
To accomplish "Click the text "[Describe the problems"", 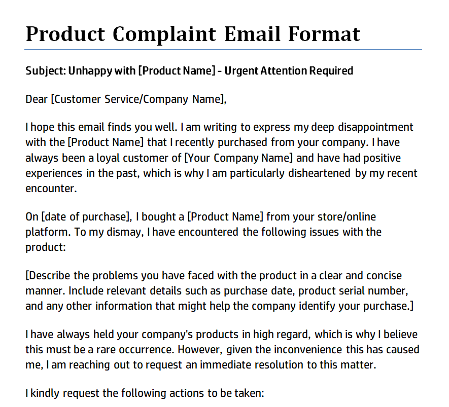I will (x=79, y=276).
